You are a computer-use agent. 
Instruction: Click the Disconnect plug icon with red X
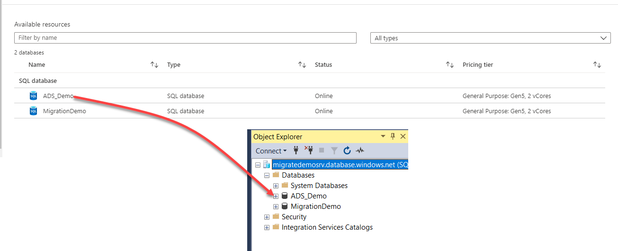(x=309, y=151)
